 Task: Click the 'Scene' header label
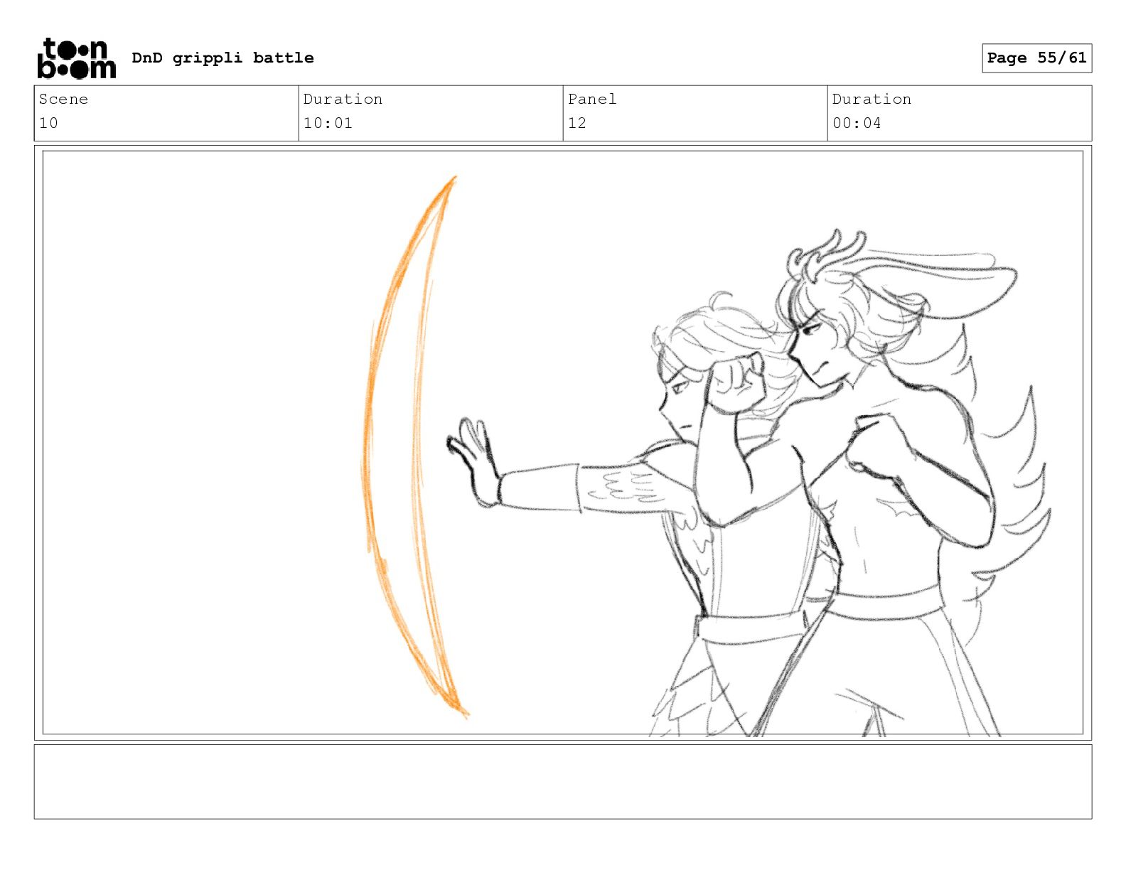point(63,99)
